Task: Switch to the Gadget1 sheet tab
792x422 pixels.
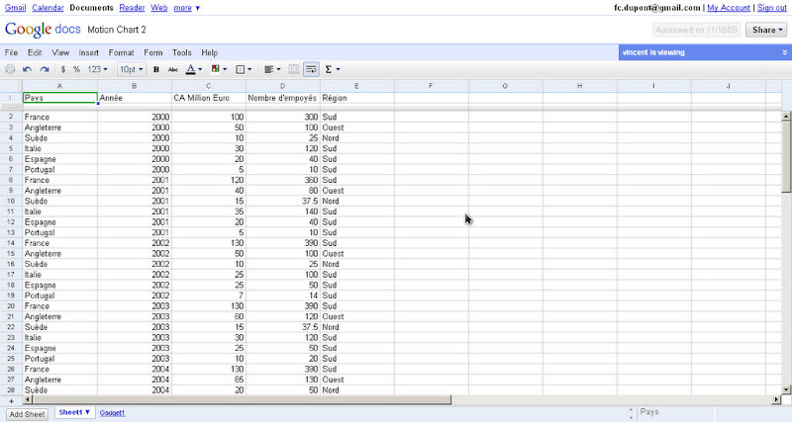Action: (112, 413)
